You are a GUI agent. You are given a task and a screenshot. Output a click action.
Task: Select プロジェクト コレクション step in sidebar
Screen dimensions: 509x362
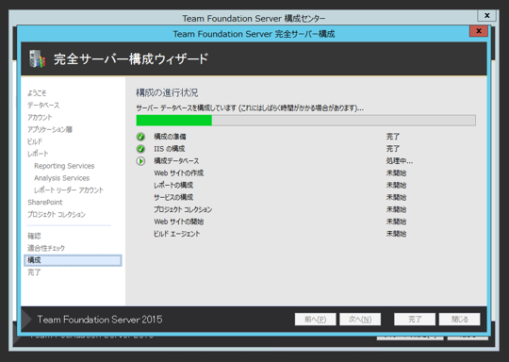point(57,214)
